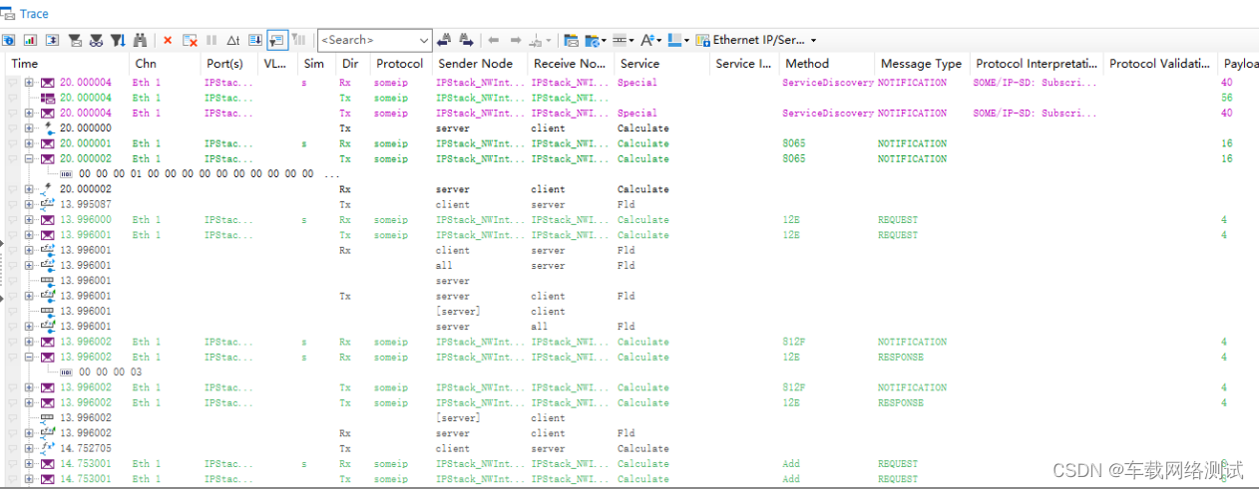Image resolution: width=1259 pixels, height=489 pixels.
Task: Click the reset filters icon with red X page
Action: (190, 40)
